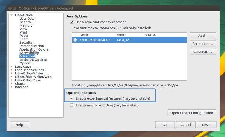The image size is (225, 137).
Task: Sort JRE list by Version column
Action: pyautogui.click(x=121, y=35)
